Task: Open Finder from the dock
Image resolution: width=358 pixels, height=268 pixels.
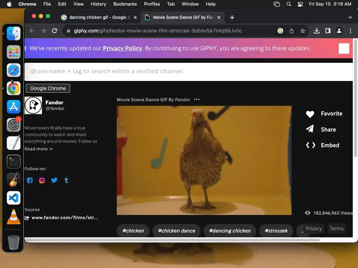Action: click(14, 33)
